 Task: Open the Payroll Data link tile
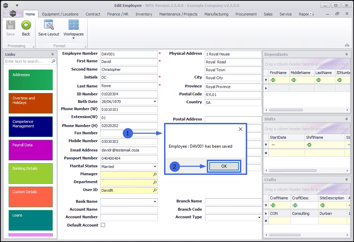[x=30, y=150]
